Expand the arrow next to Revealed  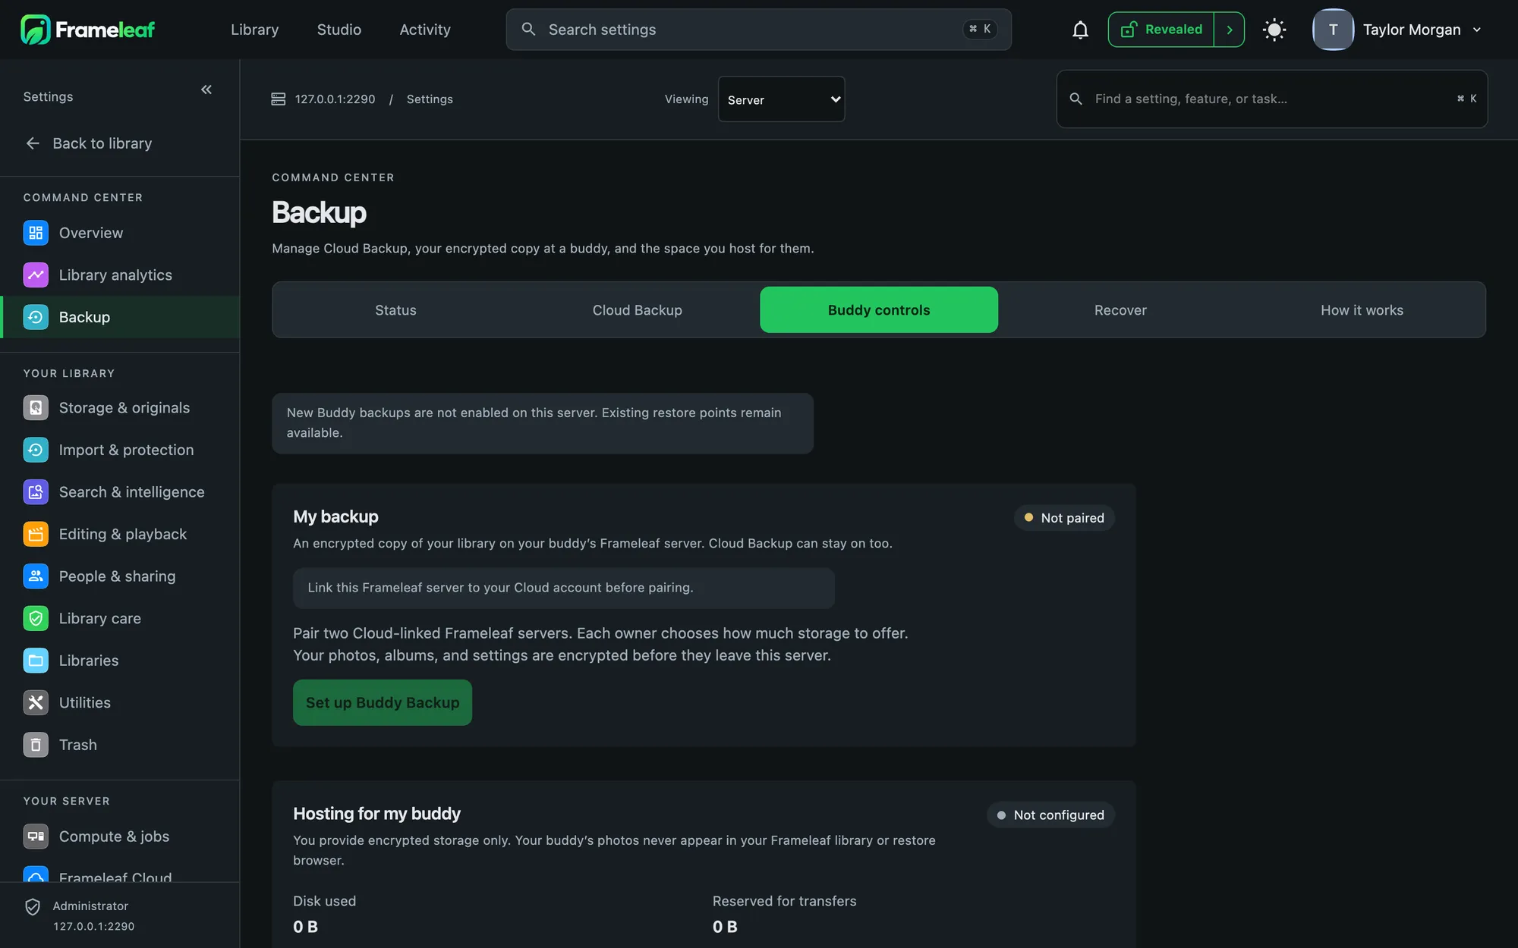tap(1230, 30)
